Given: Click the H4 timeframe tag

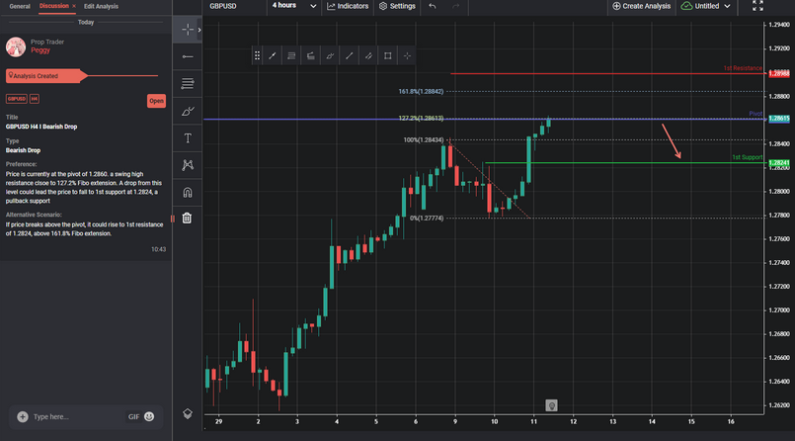Looking at the screenshot, I should pyautogui.click(x=34, y=99).
